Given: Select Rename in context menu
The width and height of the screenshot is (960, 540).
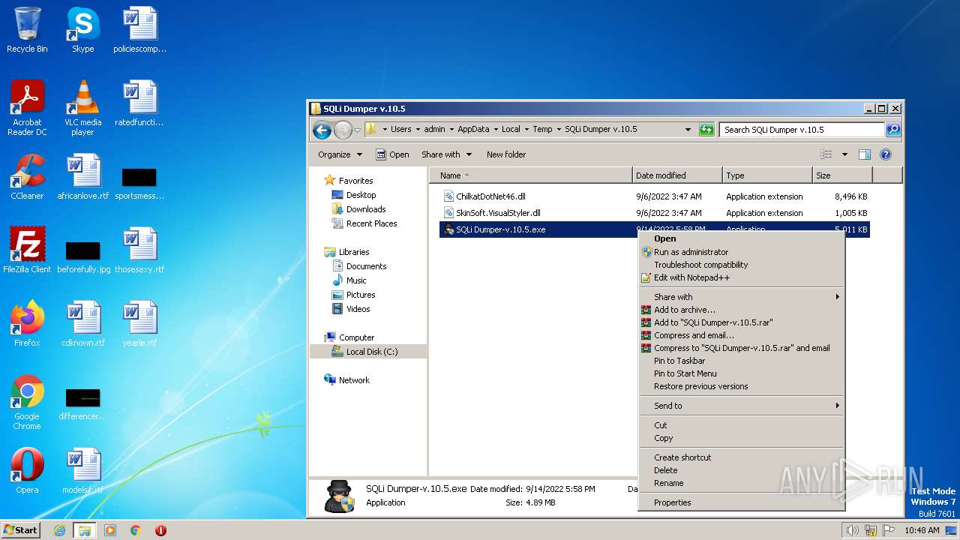Looking at the screenshot, I should tap(741, 483).
